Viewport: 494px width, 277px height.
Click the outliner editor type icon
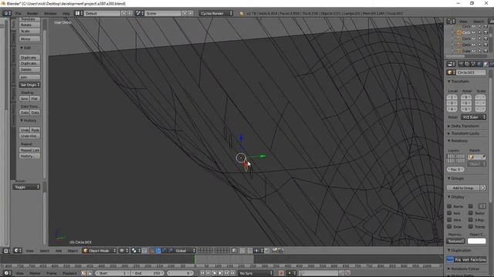pos(451,22)
